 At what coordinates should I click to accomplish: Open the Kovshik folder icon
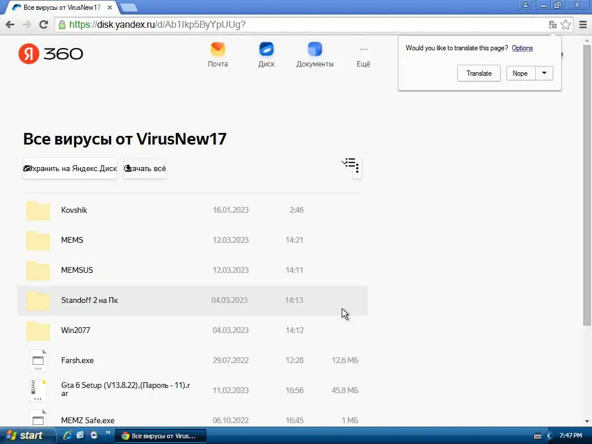pos(38,210)
